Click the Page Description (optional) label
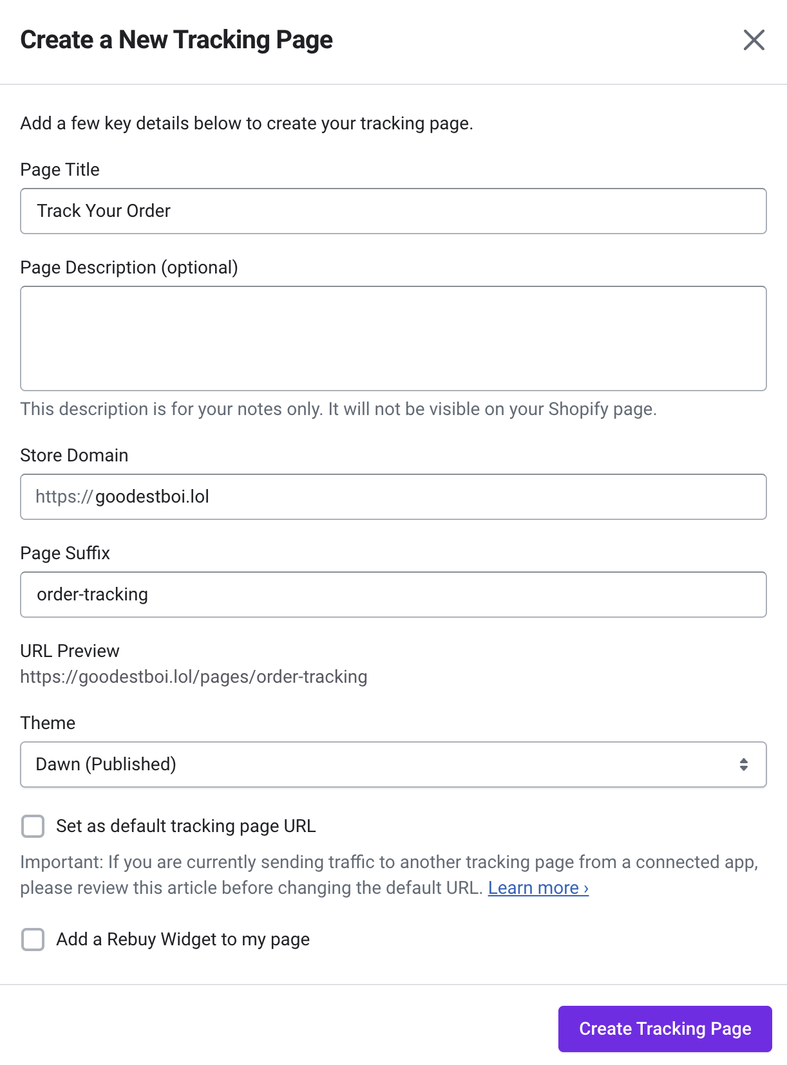 pyautogui.click(x=129, y=268)
